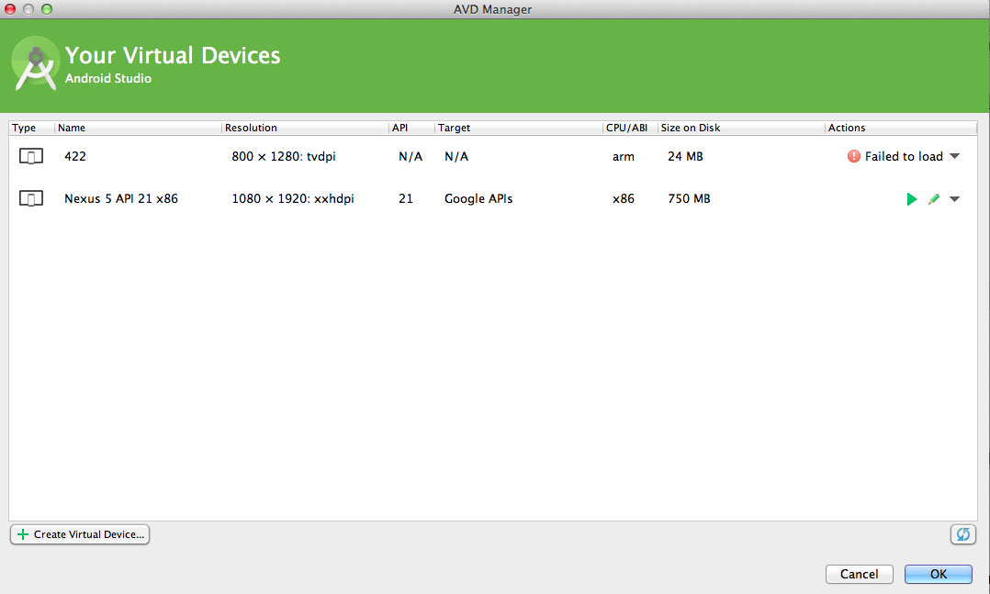Open the actions dropdown for Nexus 5 AVD
The image size is (990, 594).
pyautogui.click(x=955, y=199)
